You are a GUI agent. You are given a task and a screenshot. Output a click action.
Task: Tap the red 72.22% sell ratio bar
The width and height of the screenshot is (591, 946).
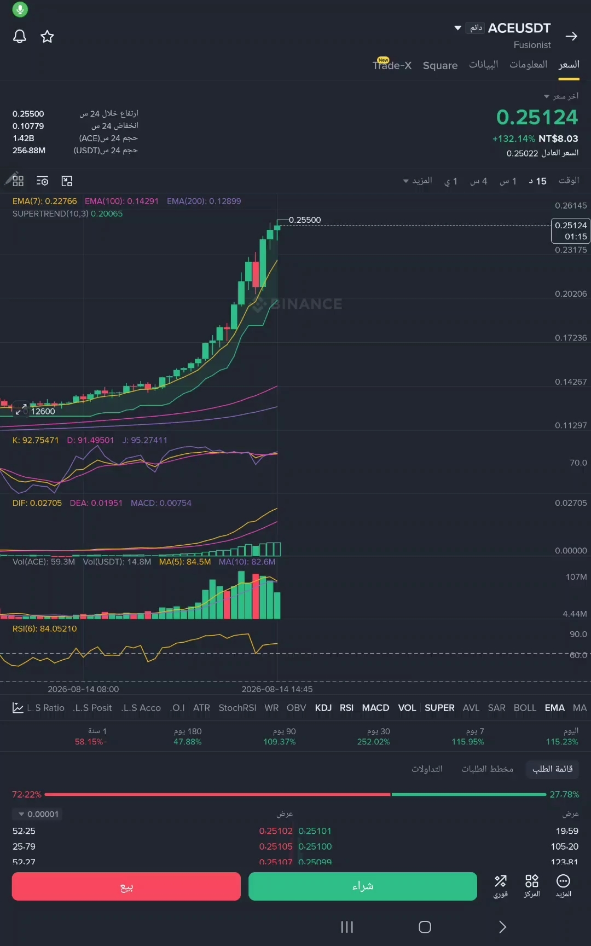click(x=217, y=794)
